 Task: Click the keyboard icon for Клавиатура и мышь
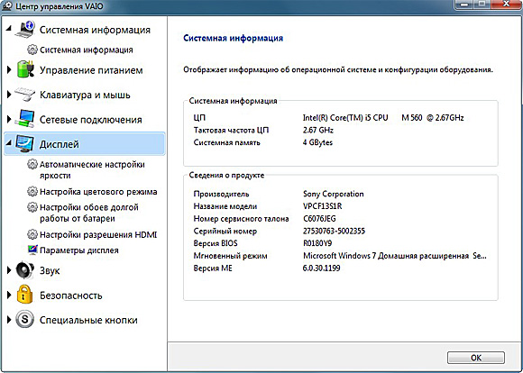coord(25,95)
